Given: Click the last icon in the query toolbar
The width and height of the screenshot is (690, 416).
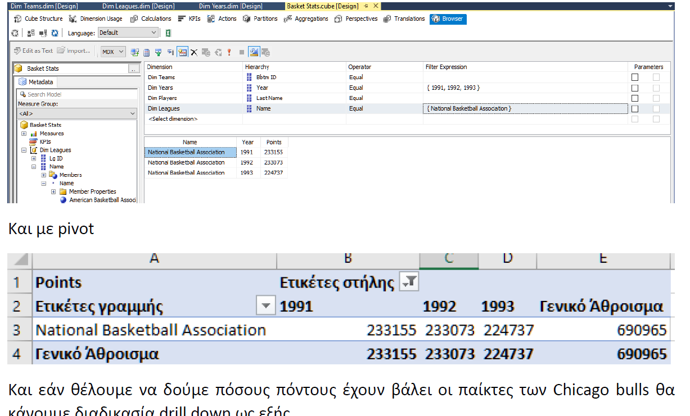Looking at the screenshot, I should click(x=266, y=52).
